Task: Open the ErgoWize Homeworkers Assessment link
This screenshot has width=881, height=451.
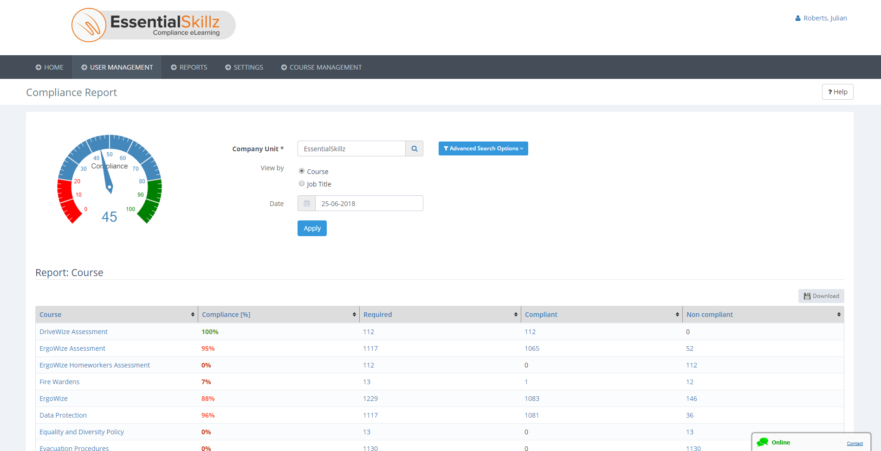Action: point(95,365)
